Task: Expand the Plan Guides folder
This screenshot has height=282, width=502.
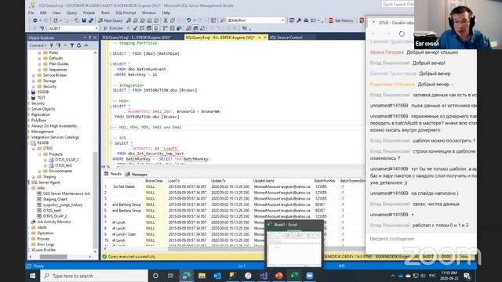Action: point(39,64)
